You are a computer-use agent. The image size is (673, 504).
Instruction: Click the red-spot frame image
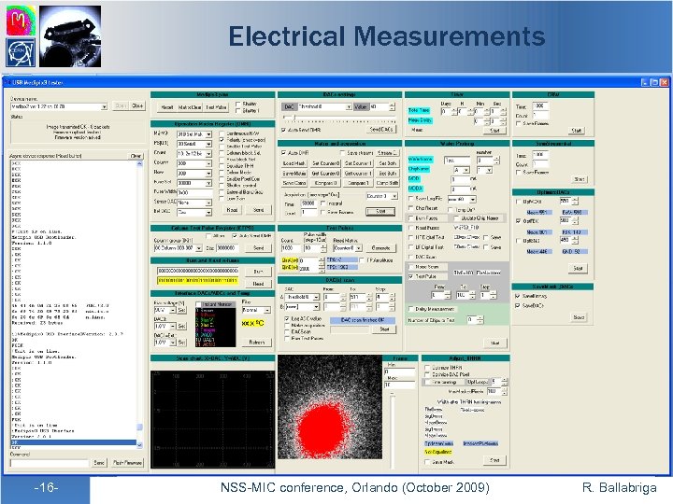(330, 407)
